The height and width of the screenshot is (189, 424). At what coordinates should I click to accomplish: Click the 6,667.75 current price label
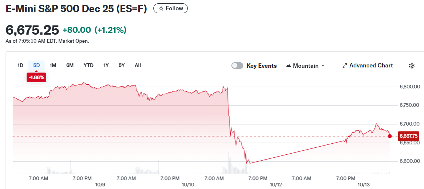coord(408,136)
